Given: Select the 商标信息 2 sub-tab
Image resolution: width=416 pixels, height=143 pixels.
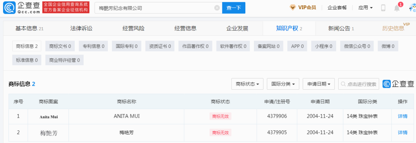Looking at the screenshot, I should 27,46.
